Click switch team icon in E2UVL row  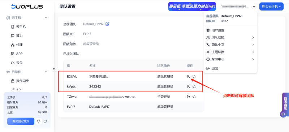(194, 76)
